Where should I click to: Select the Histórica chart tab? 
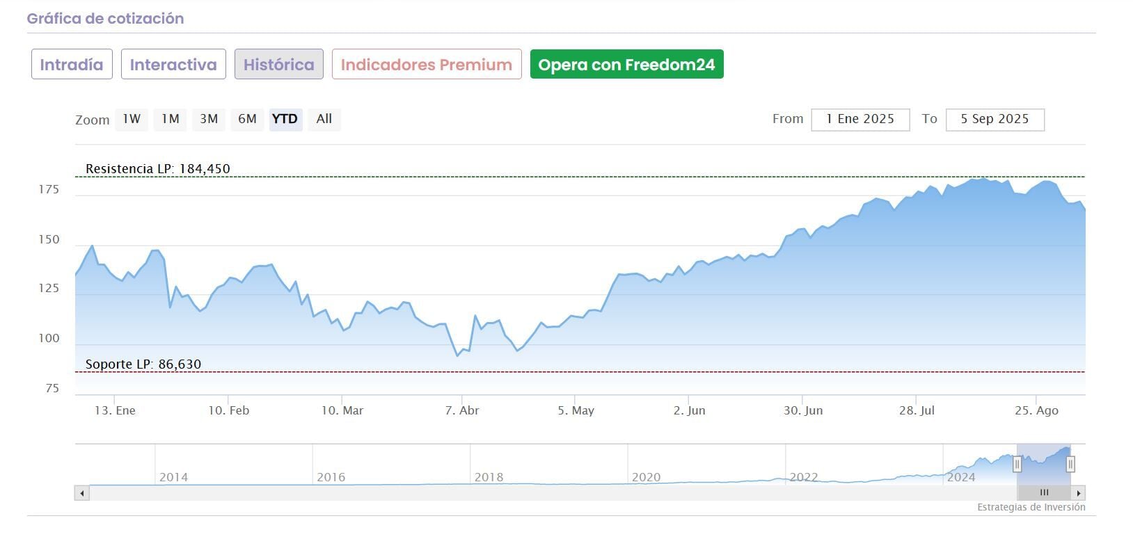278,65
